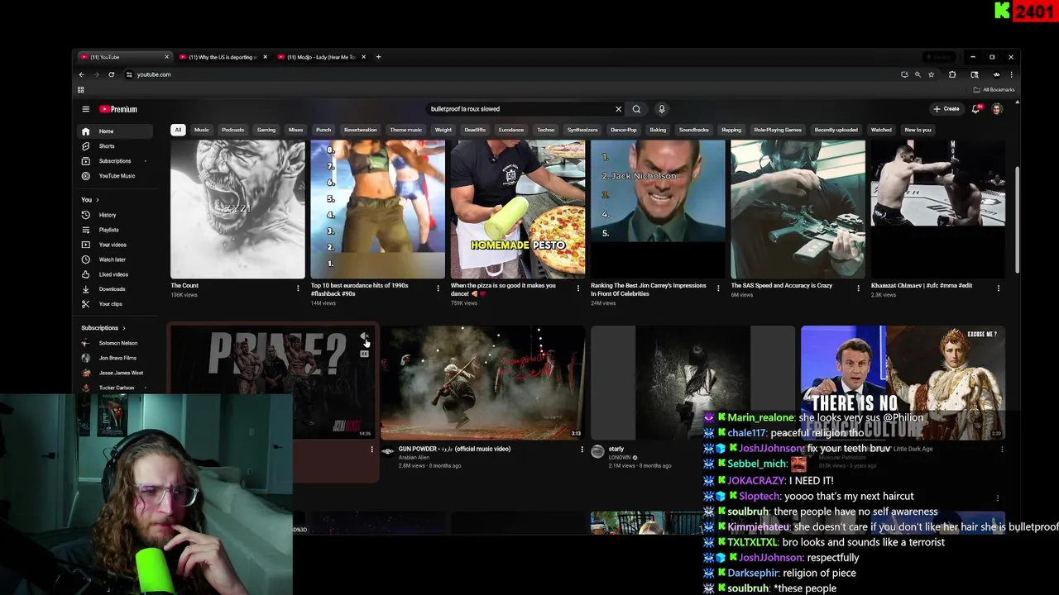Viewport: 1059px width, 595px height.
Task: Open new tab with plus icon
Action: [x=378, y=57]
